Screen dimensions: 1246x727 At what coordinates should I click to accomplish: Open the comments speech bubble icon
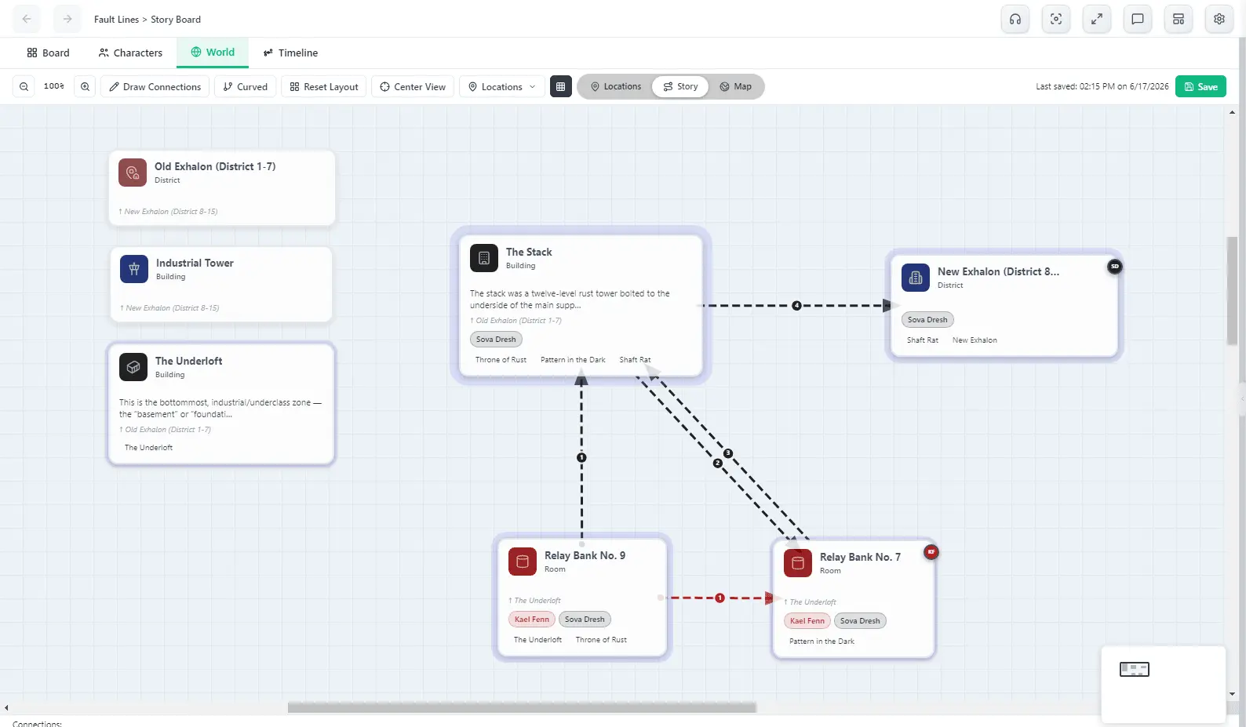pyautogui.click(x=1138, y=20)
